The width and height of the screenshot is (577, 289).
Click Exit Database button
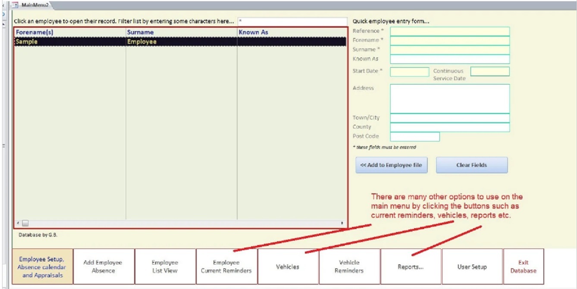[x=524, y=267]
